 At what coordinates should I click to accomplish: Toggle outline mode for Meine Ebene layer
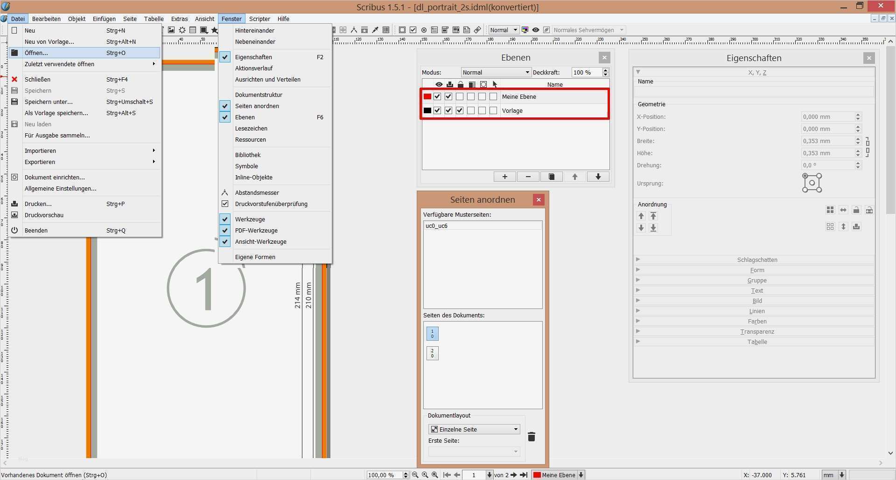click(482, 96)
